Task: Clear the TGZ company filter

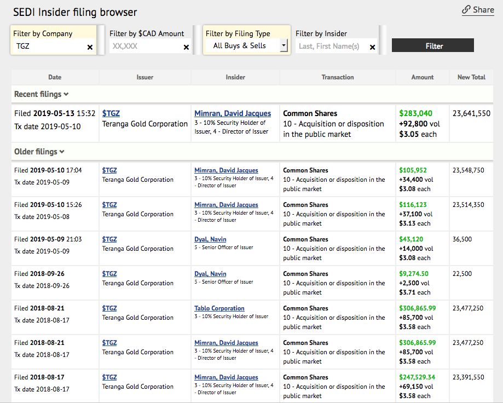Action: coord(90,48)
